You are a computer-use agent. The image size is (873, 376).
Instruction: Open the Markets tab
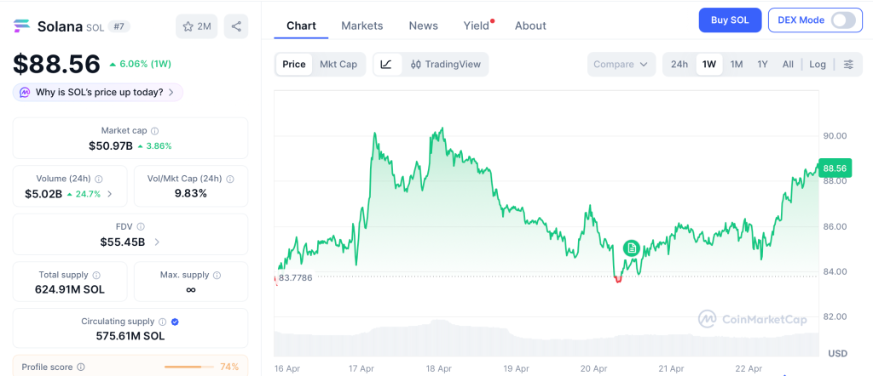click(x=362, y=26)
